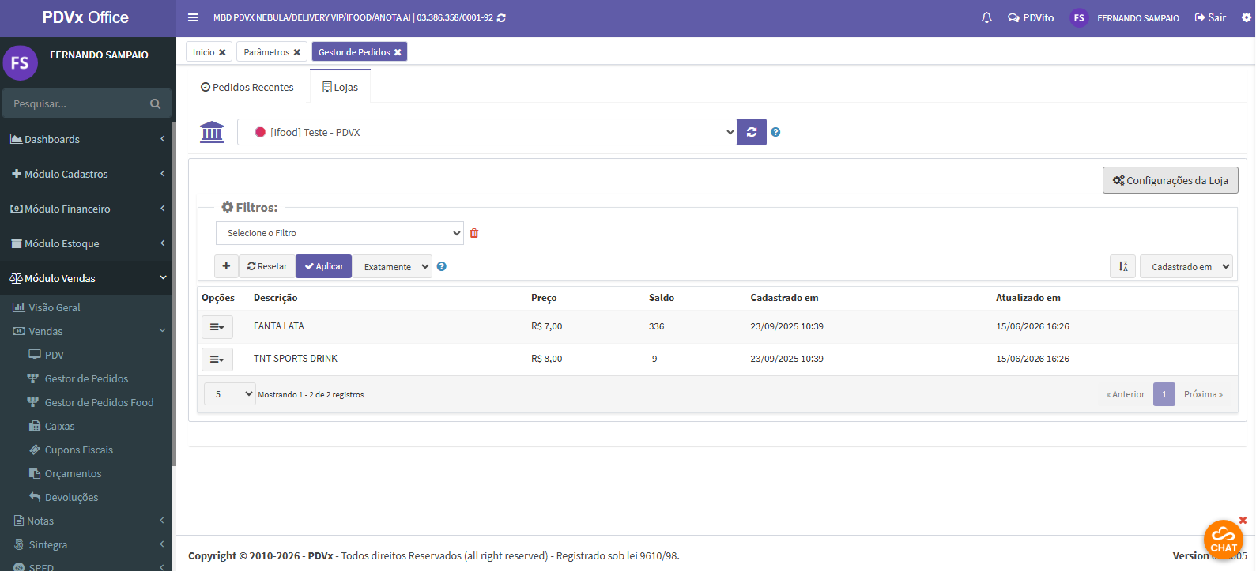Click the TNT SPORTS DRINK description cell
The height and width of the screenshot is (572, 1256).
(296, 359)
